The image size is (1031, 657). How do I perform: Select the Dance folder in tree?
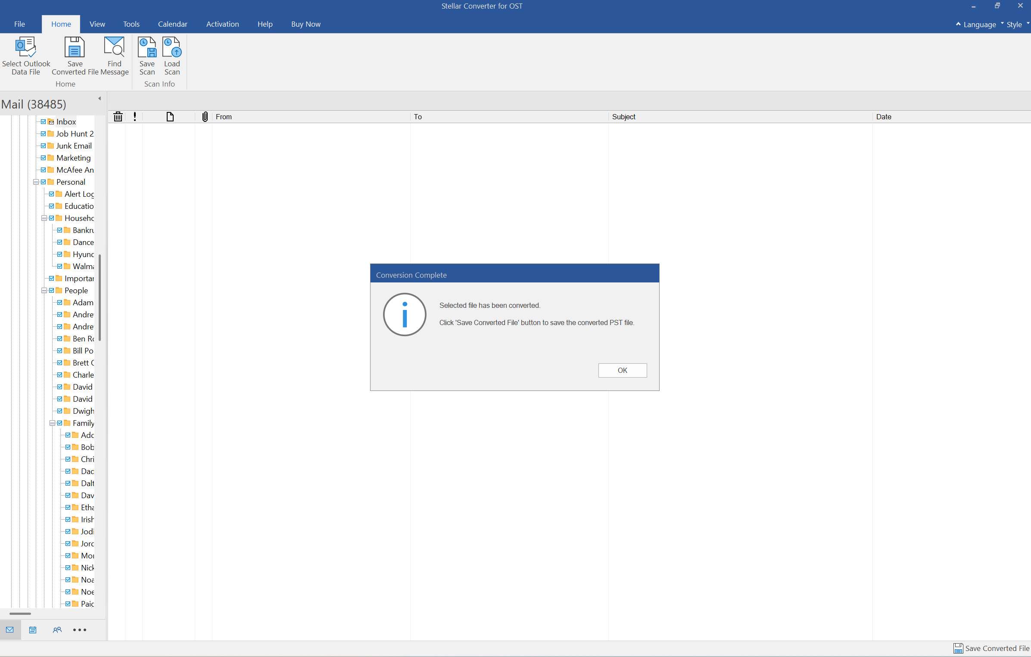tap(83, 242)
